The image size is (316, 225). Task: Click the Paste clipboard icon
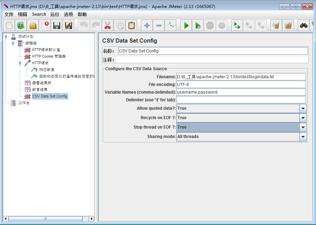pyautogui.click(x=131, y=26)
